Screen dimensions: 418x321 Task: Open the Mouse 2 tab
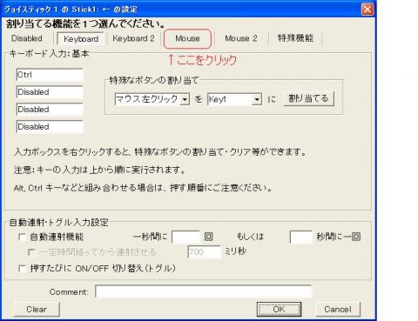[x=241, y=38]
